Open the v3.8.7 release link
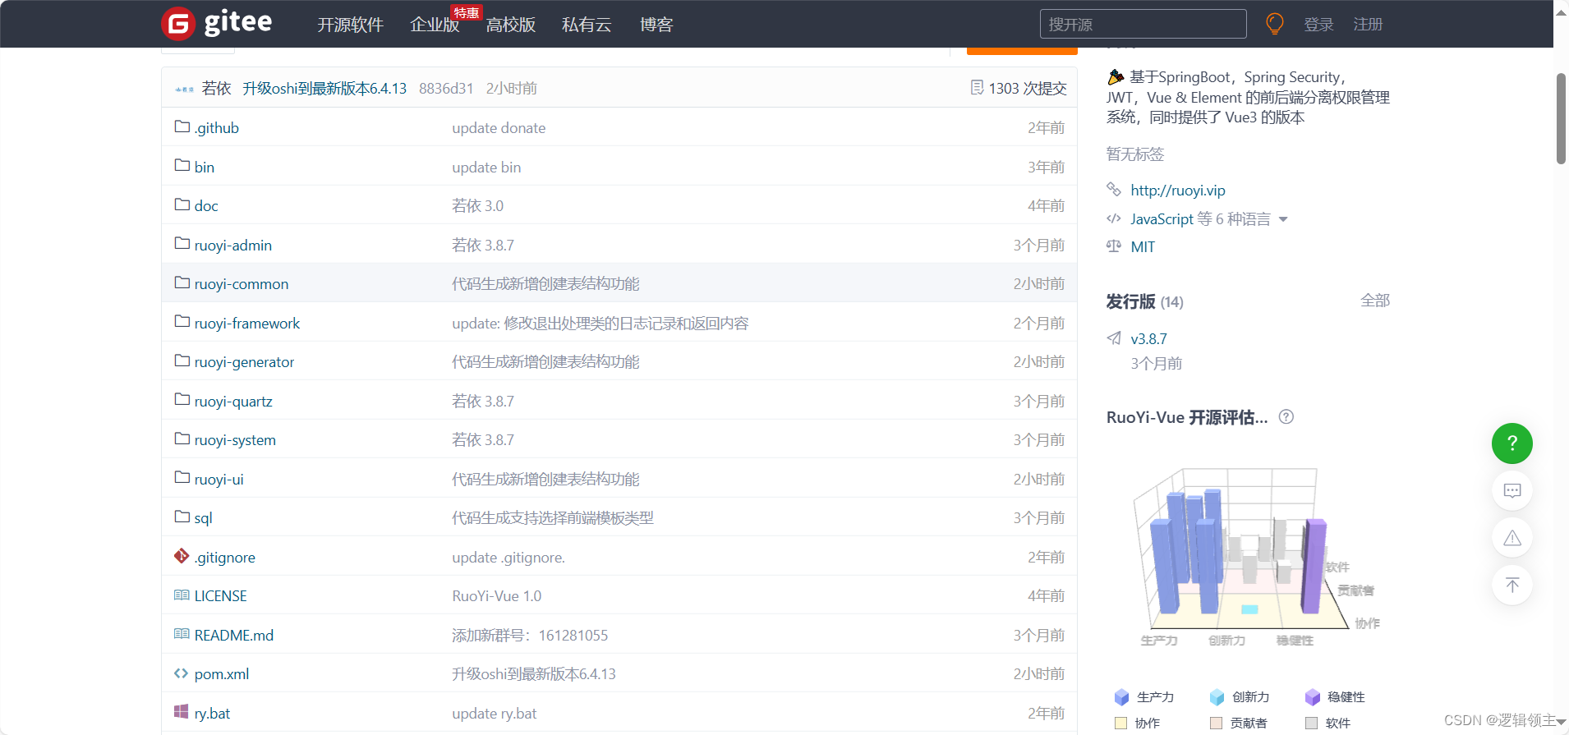The width and height of the screenshot is (1569, 735). [1148, 338]
